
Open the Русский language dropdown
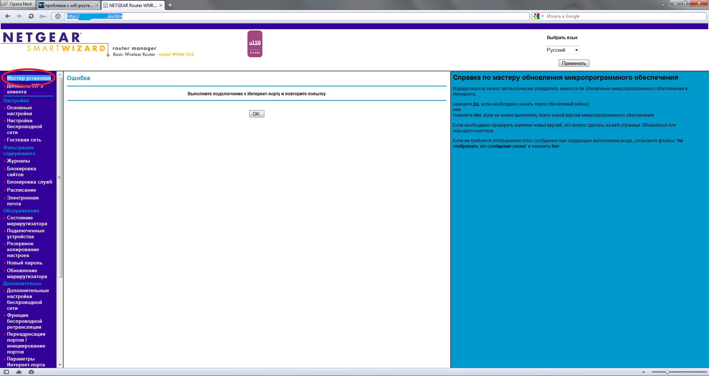pos(562,50)
